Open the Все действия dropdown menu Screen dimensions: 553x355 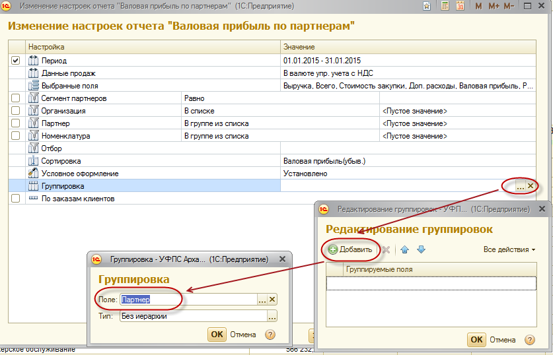[509, 249]
